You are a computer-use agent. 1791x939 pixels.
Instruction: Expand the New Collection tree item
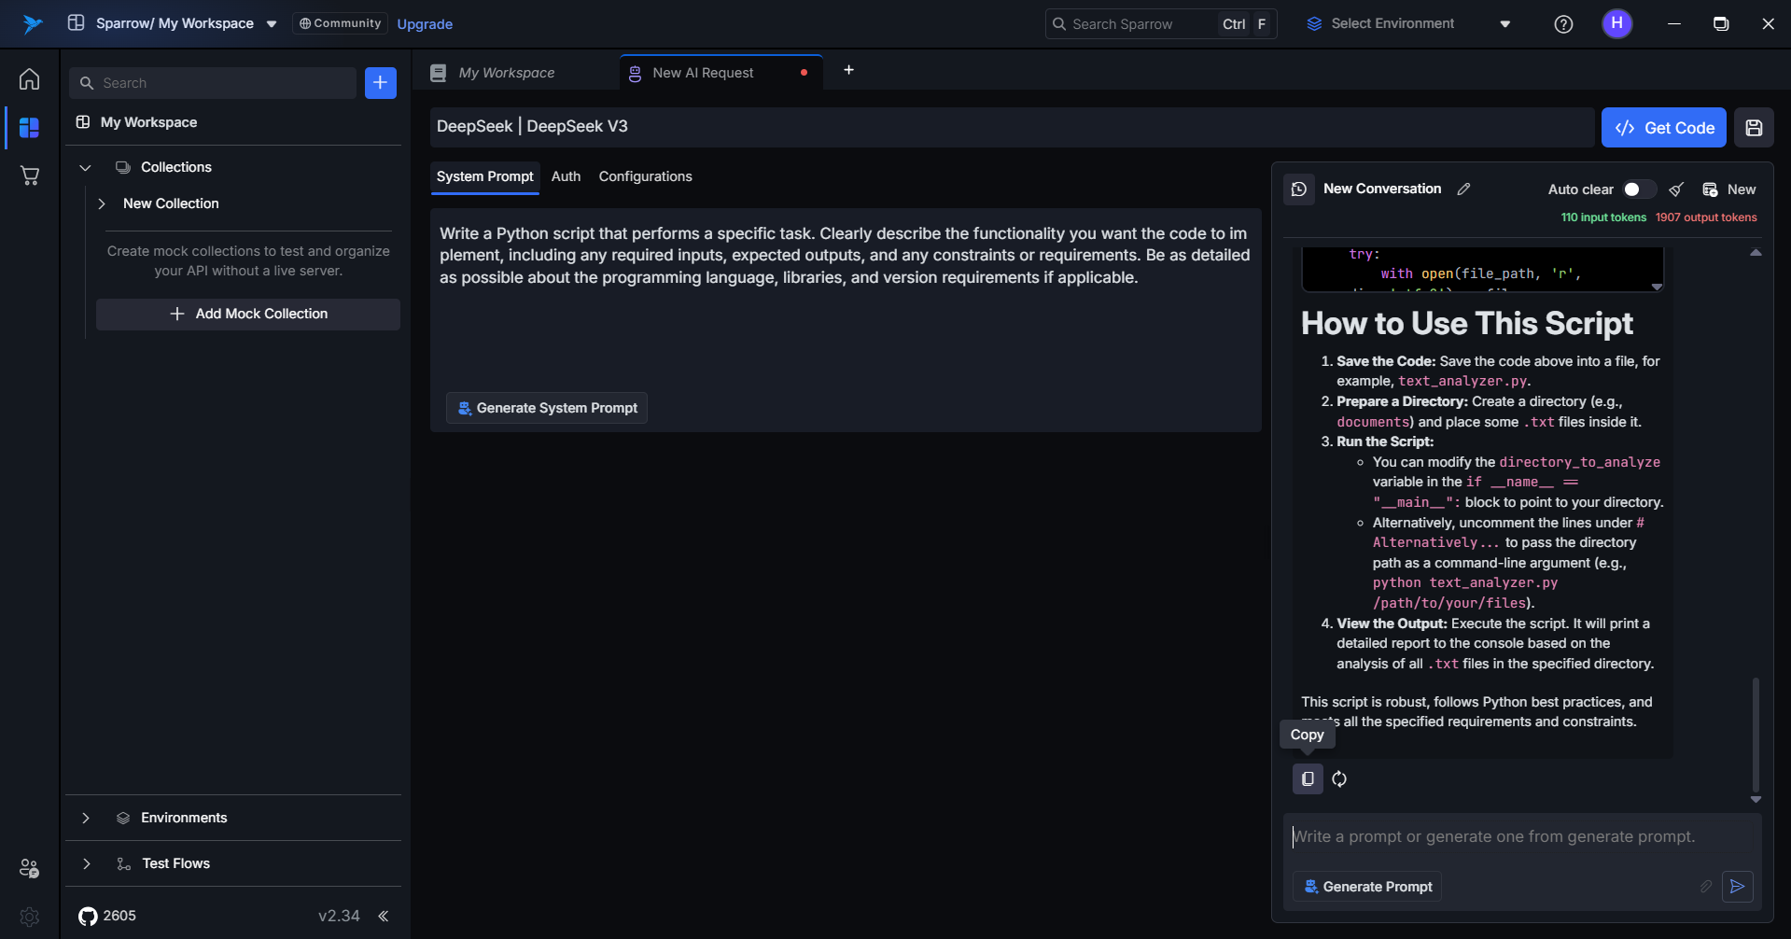click(102, 203)
